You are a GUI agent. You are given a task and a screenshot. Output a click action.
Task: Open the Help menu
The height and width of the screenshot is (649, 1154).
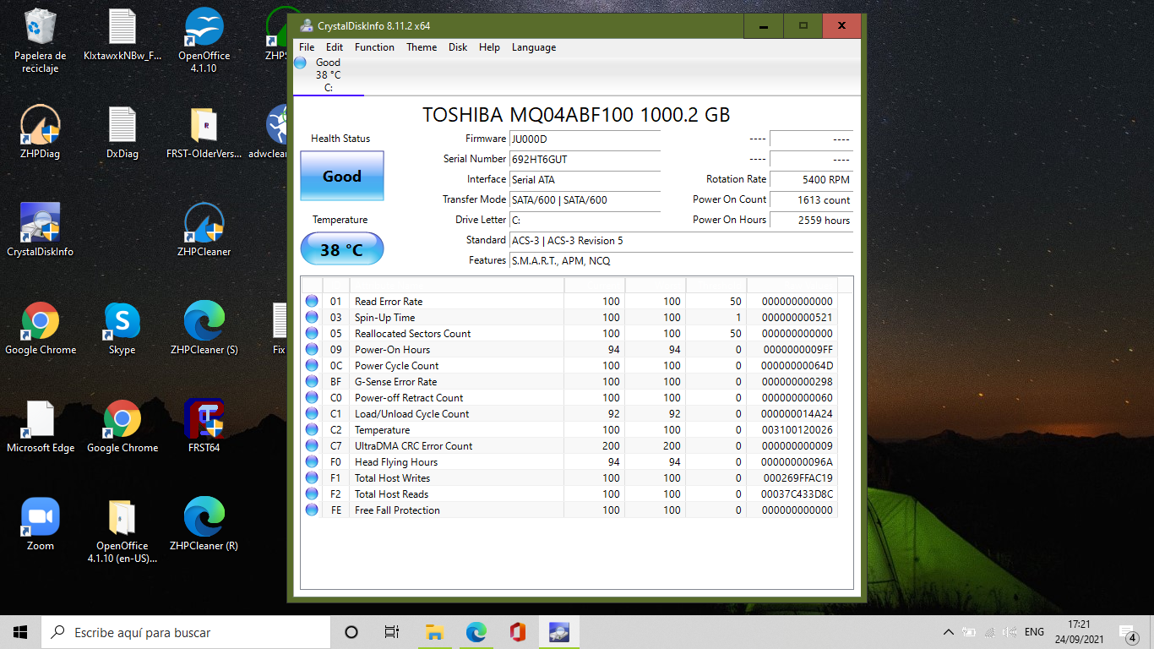click(x=489, y=47)
